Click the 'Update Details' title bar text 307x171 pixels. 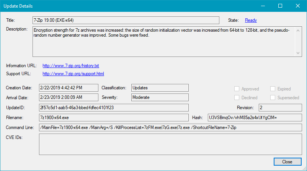coord(18,6)
